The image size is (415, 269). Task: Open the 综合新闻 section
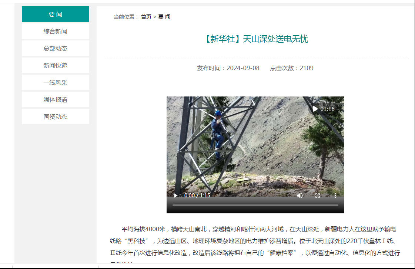tap(55, 31)
